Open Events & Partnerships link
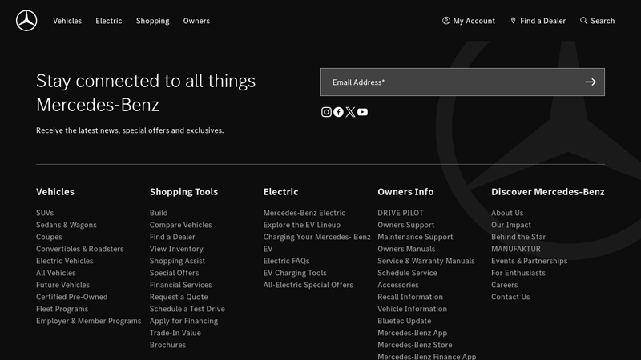641x360 pixels. click(529, 261)
